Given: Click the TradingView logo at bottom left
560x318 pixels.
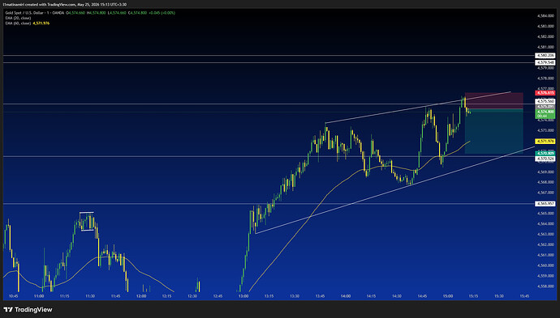Looking at the screenshot, I should 28,309.
